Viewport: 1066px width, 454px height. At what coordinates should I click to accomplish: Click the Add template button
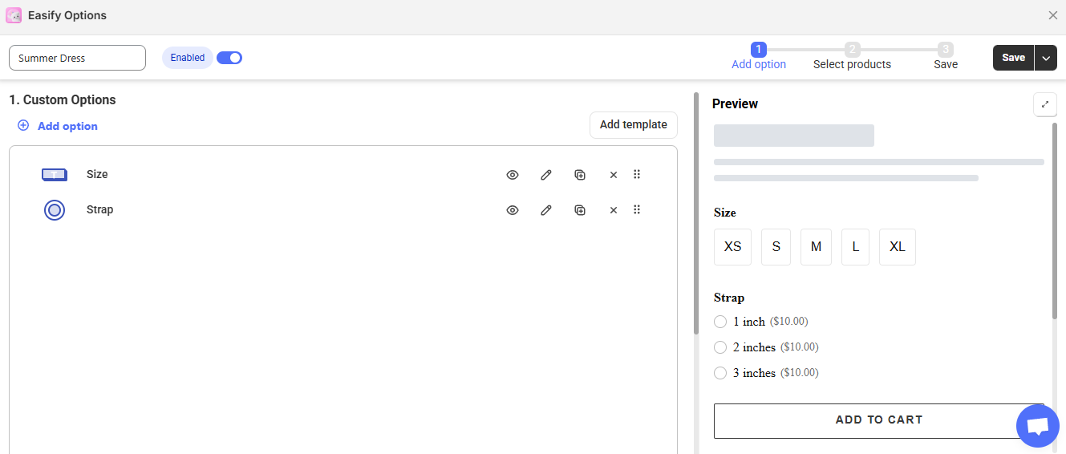(633, 125)
